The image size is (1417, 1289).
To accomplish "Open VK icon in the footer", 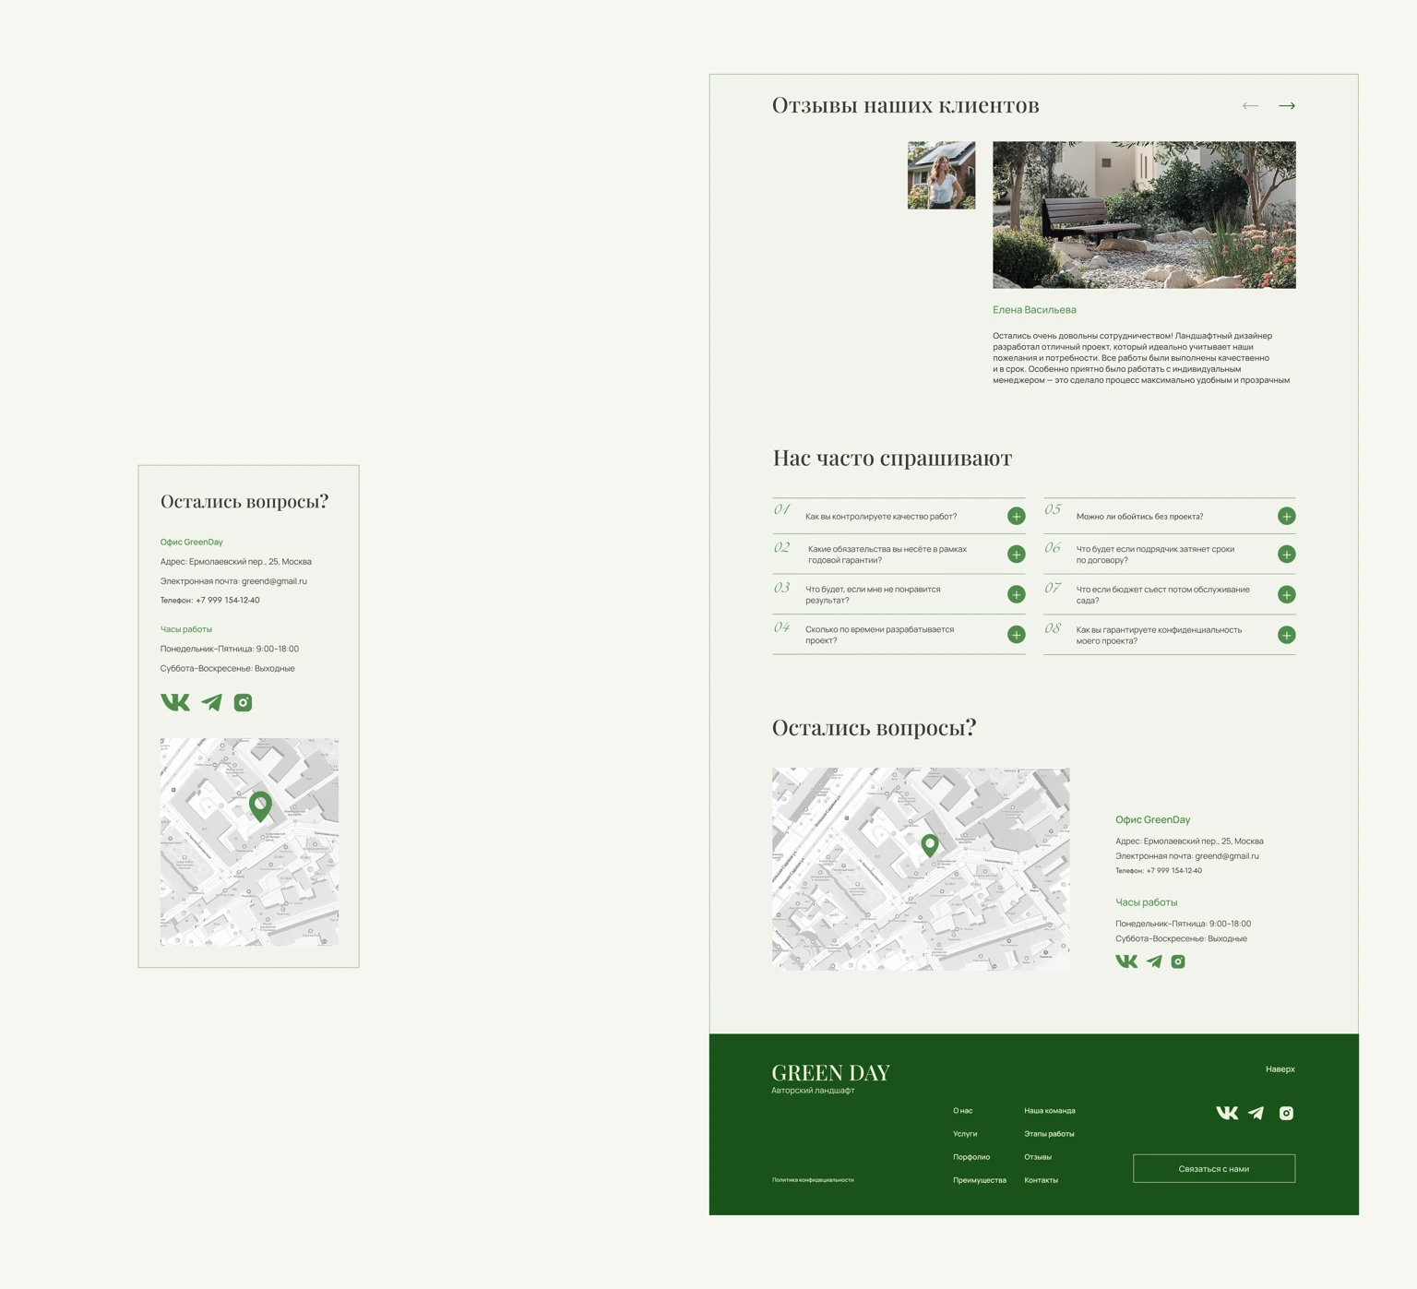I will click(x=1226, y=1113).
